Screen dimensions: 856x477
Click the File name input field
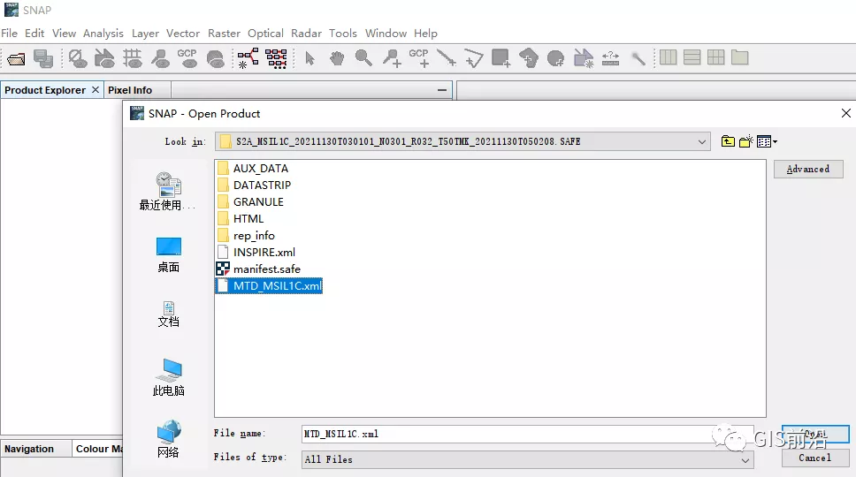[527, 434]
